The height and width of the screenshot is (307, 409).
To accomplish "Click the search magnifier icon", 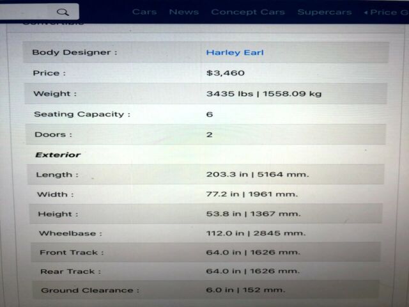I will (x=63, y=12).
